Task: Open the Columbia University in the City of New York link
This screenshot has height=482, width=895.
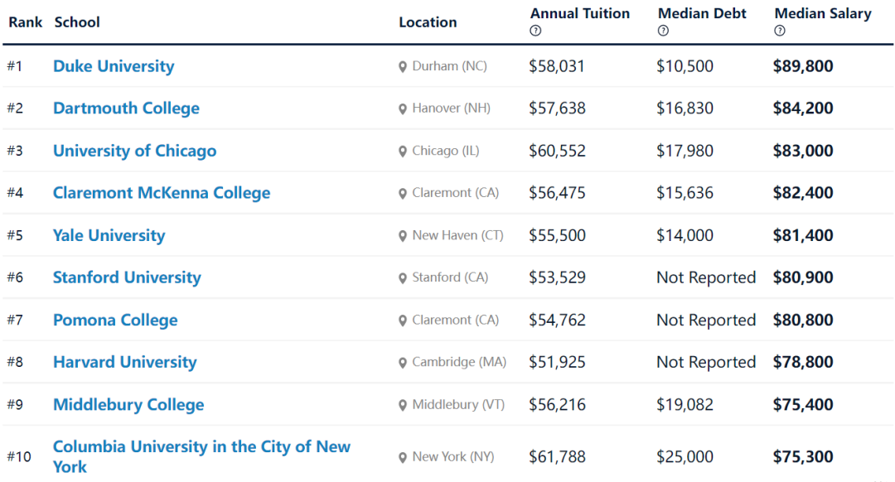Action: [x=201, y=456]
